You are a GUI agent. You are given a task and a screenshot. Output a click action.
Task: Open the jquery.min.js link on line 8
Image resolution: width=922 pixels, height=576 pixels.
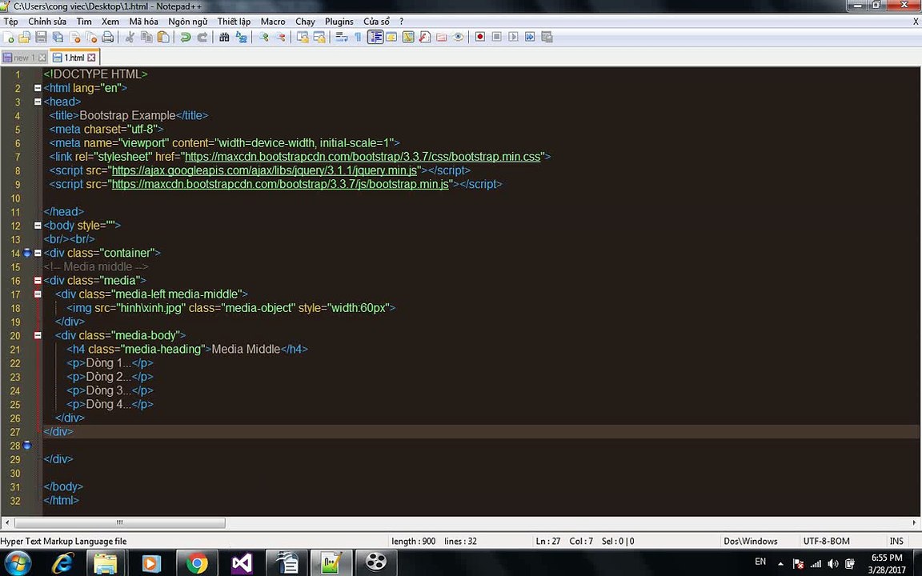coord(265,170)
